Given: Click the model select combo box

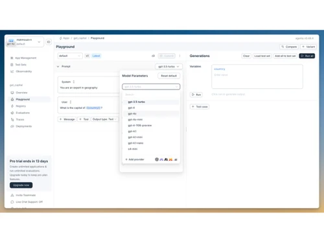Looking at the screenshot, I should pyautogui.click(x=151, y=87).
